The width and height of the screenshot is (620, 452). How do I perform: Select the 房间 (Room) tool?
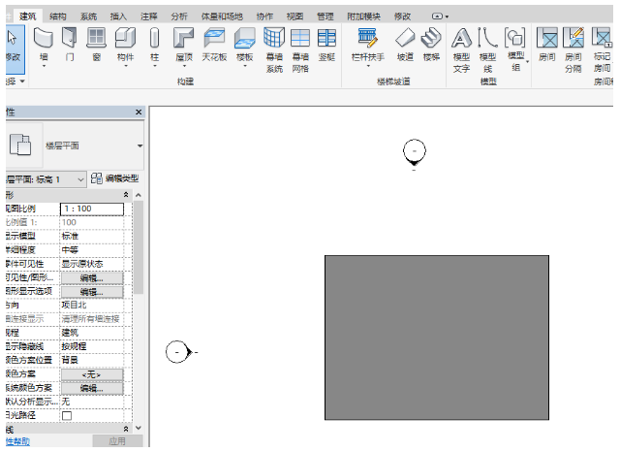pos(547,45)
